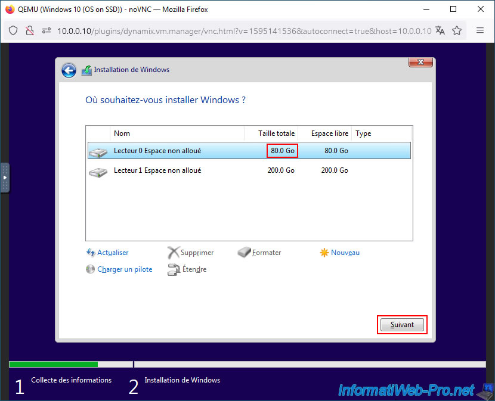Image resolution: width=495 pixels, height=401 pixels.
Task: Create a partition with Nouveau link
Action: pyautogui.click(x=345, y=253)
